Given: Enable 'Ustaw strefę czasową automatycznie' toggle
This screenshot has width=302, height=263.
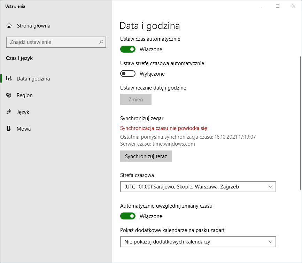Looking at the screenshot, I should click(x=128, y=74).
